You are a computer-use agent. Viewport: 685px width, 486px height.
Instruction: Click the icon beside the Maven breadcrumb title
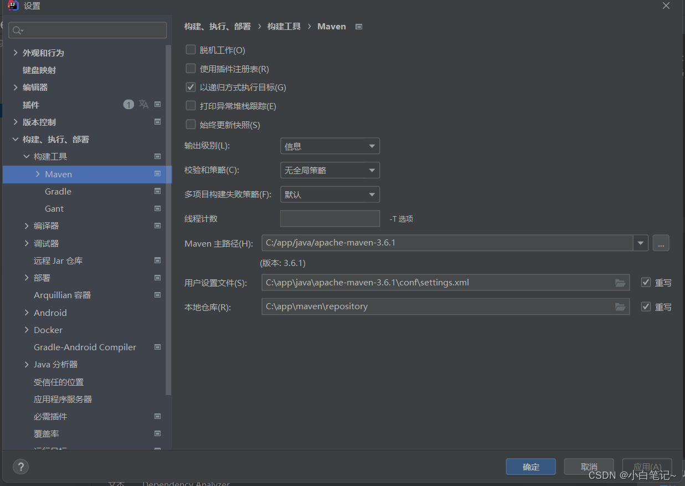(x=359, y=27)
